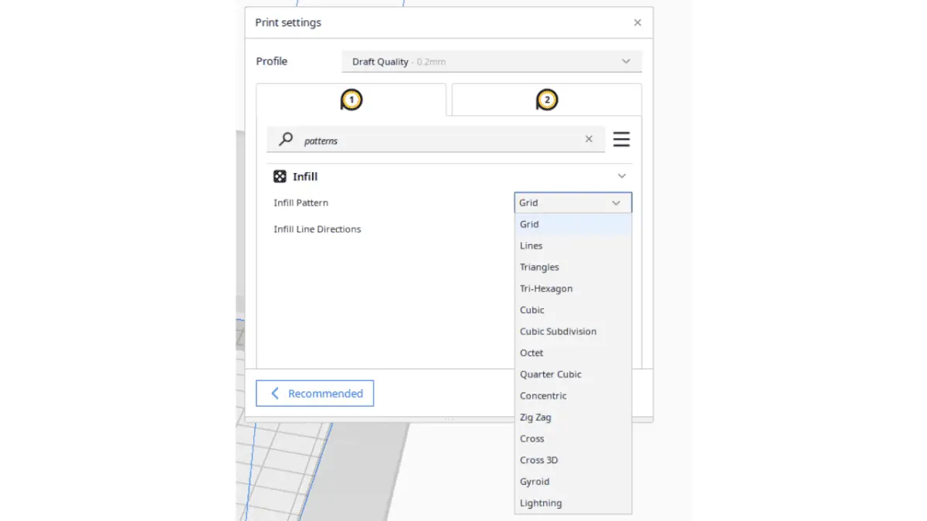
Task: Select Gyroid infill pattern
Action: (x=535, y=482)
